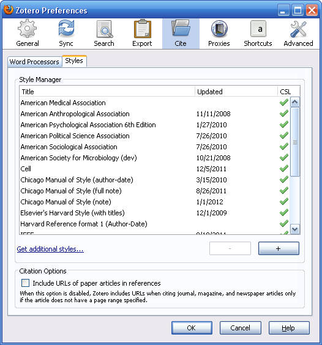Open Help for preferences

[289, 328]
